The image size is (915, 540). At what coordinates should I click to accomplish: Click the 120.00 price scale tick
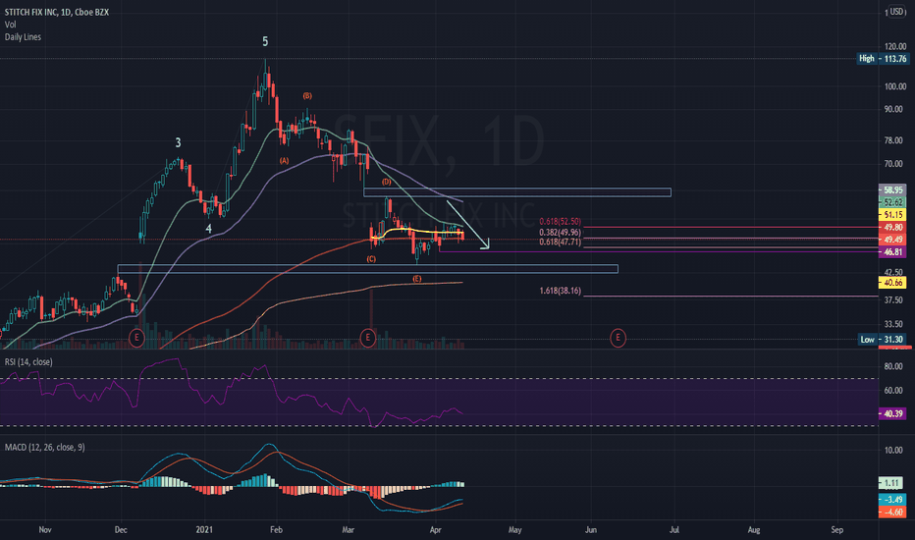[x=895, y=46]
